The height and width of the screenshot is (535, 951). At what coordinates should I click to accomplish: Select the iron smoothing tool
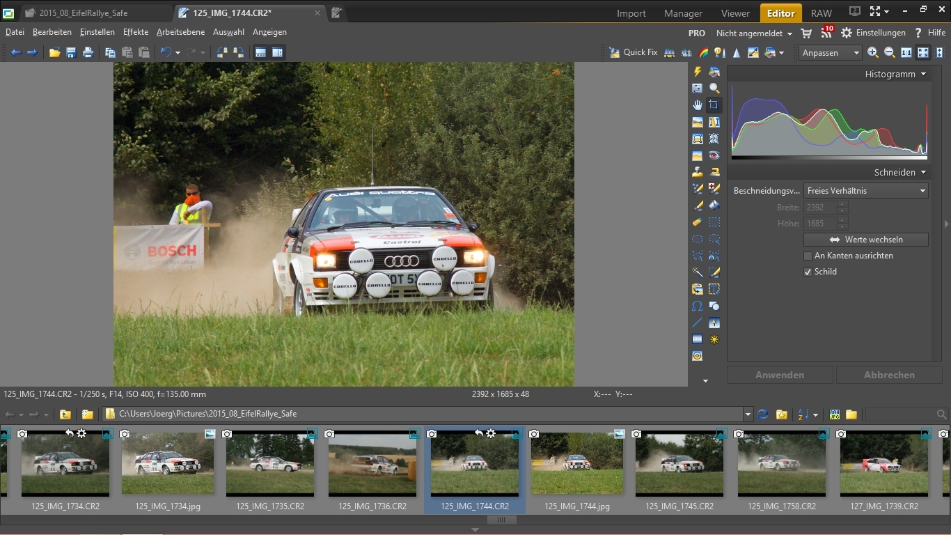coord(714,172)
